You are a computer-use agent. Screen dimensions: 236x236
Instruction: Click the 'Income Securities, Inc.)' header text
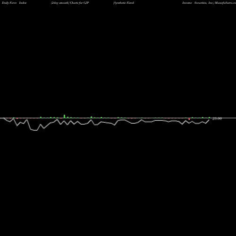tap(198, 3)
